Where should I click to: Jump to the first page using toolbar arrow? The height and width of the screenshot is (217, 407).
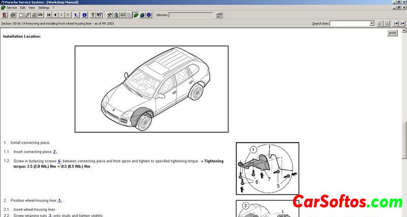coord(49,15)
